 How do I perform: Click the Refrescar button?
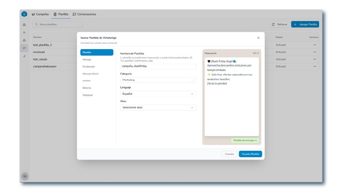click(x=279, y=25)
